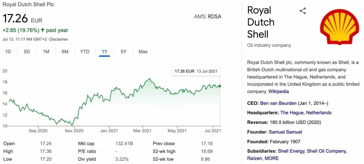364x164 pixels.
Task: Click the 17.26 EUR chart tooltip
Action: (196, 71)
